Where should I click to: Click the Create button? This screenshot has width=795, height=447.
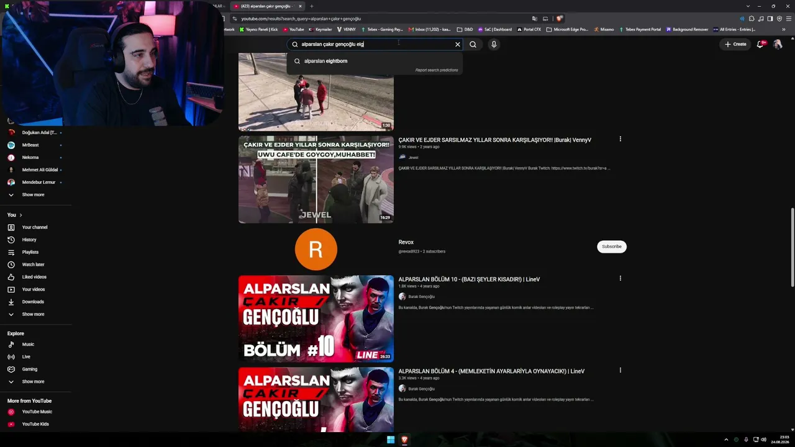point(735,44)
